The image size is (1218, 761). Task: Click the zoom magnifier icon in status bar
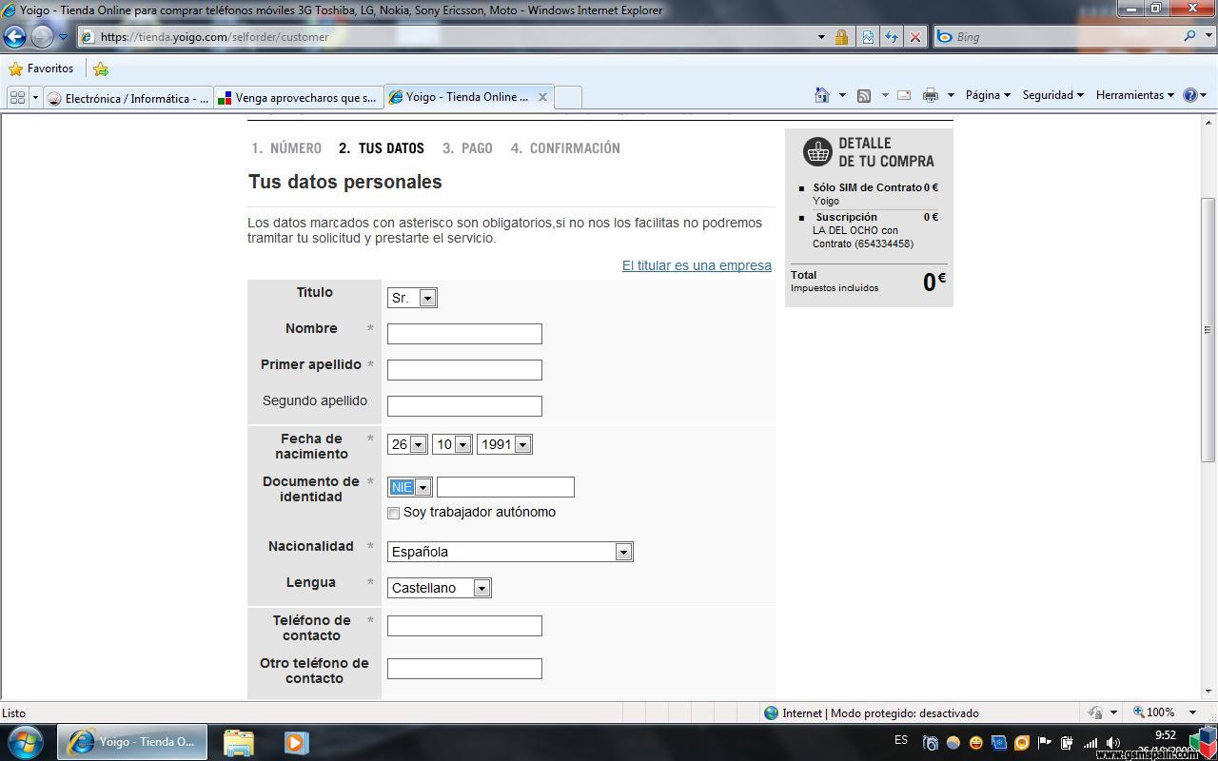point(1138,712)
